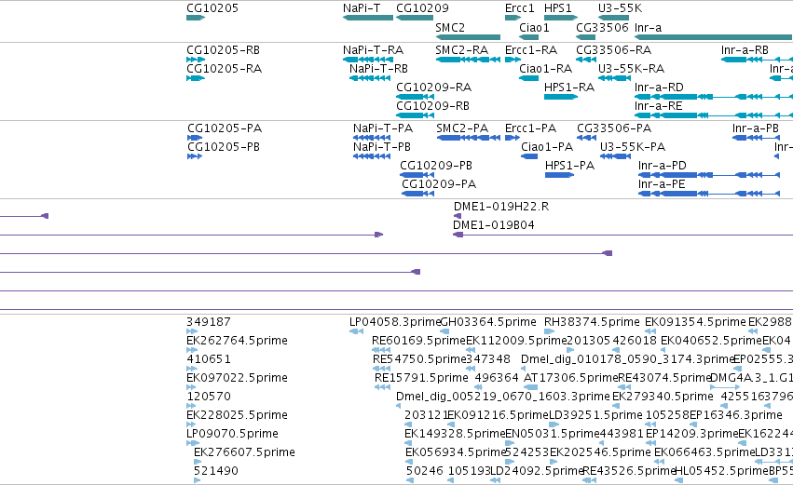This screenshot has height=485, width=793.
Task: Click the NaPi-T-PA protein label
Action: (x=383, y=128)
